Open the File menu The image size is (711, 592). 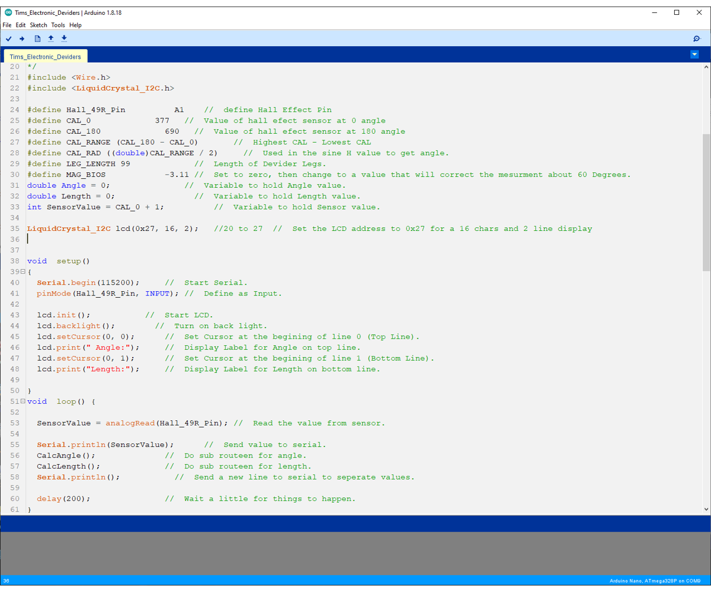click(7, 25)
